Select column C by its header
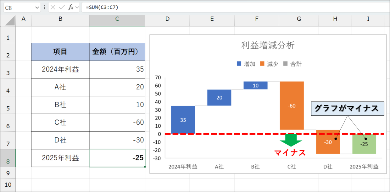390x192 pixels. (117, 20)
